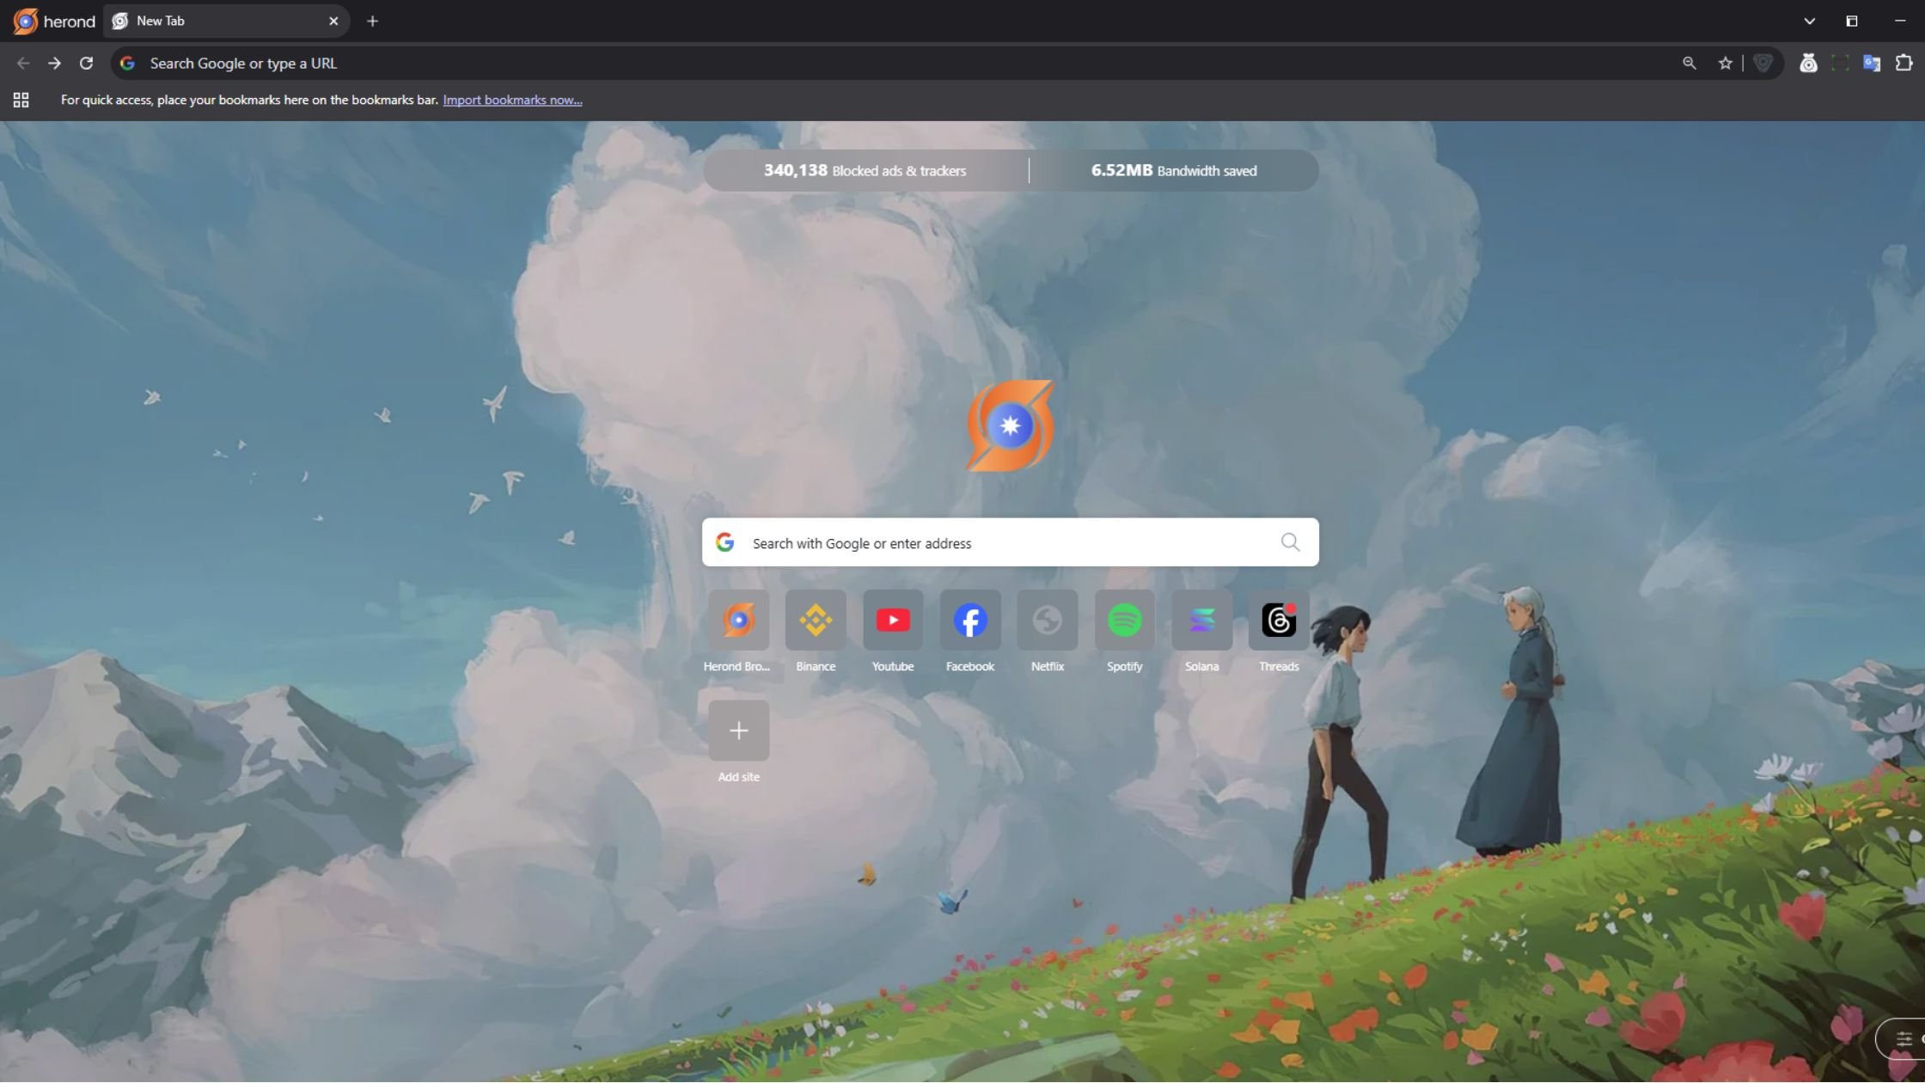The width and height of the screenshot is (1925, 1083).
Task: Expand the tab search dropdown chevron
Action: (1809, 21)
